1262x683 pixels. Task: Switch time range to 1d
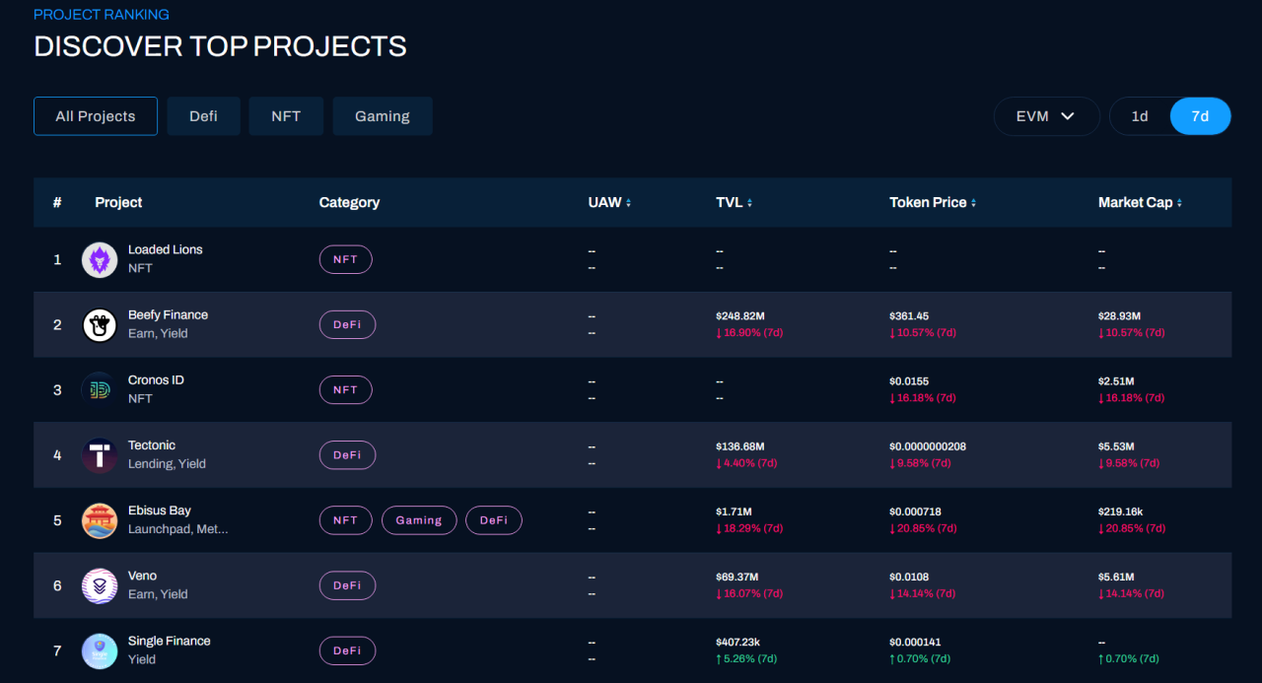coord(1140,116)
